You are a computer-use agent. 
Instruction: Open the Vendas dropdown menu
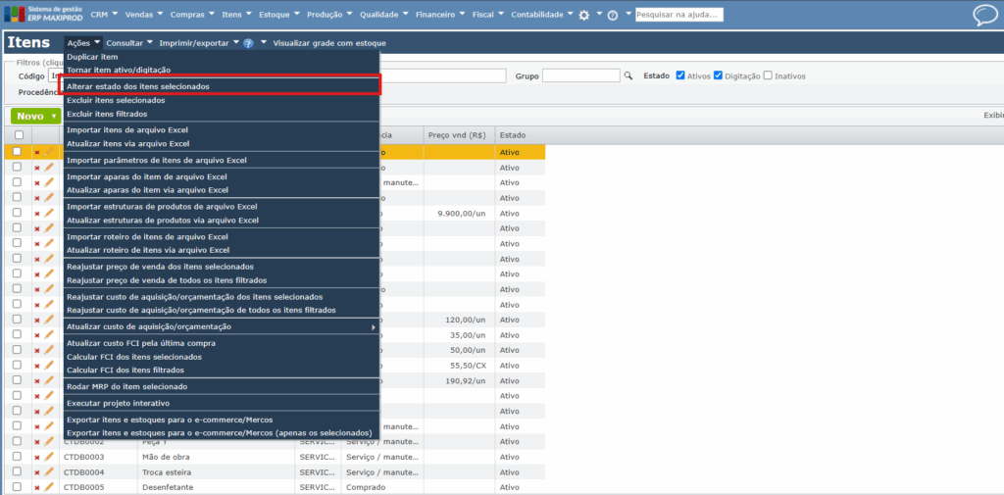click(x=143, y=14)
